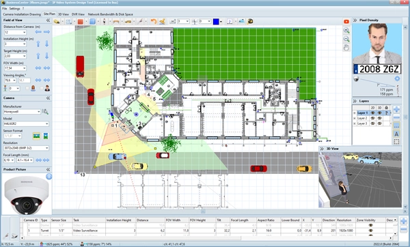Select the table furniture tool

(x=116, y=22)
